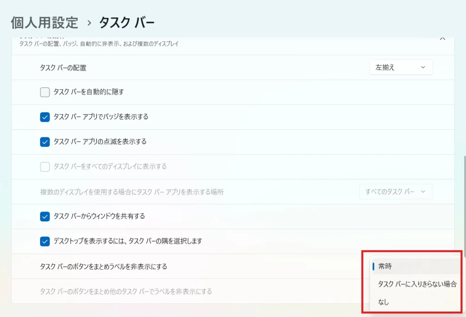The height and width of the screenshot is (317, 466).
Task: Disable タスク バーからウィンドウを共有する checkbox
Action: (x=45, y=216)
